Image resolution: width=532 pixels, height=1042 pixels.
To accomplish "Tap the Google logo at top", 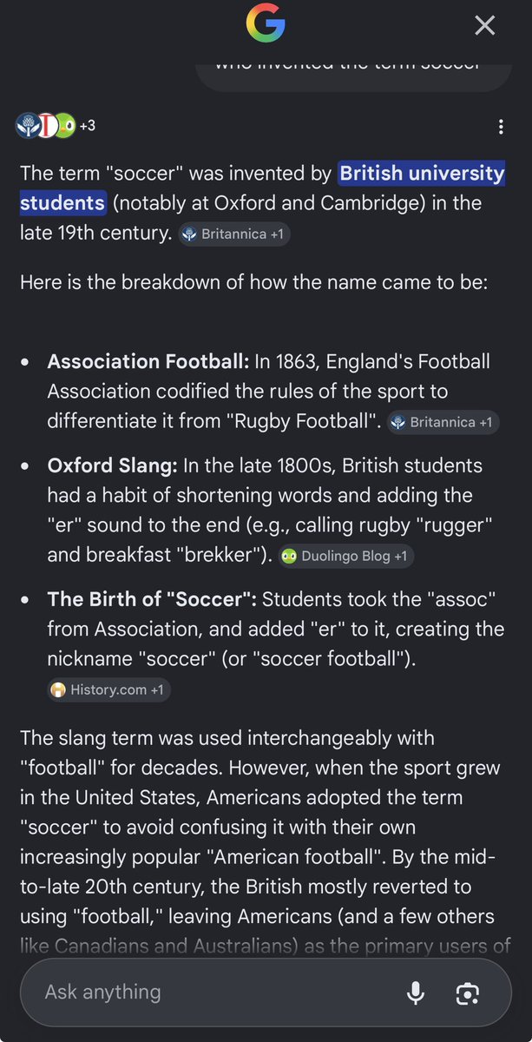I will [266, 23].
